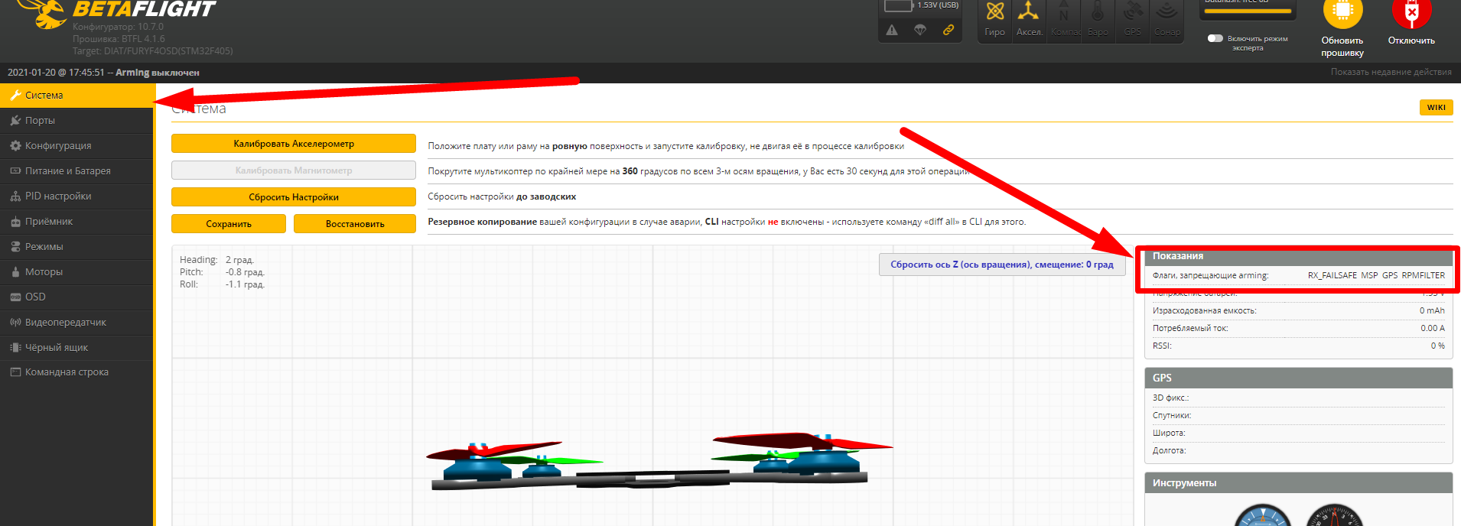Click the failsafe parachute icon

click(920, 30)
